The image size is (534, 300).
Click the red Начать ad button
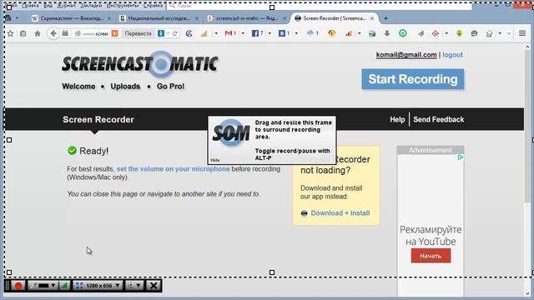431,256
